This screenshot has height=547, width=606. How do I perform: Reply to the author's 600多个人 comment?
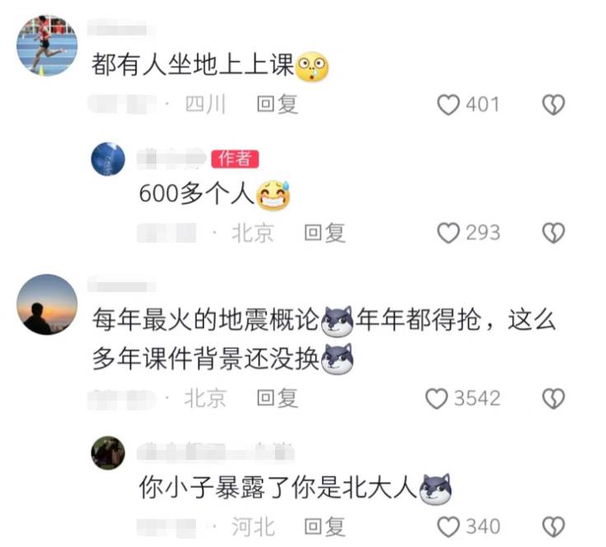(324, 233)
